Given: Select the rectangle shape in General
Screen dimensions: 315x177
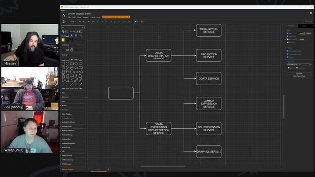Looking at the screenshot, I should point(63,59).
